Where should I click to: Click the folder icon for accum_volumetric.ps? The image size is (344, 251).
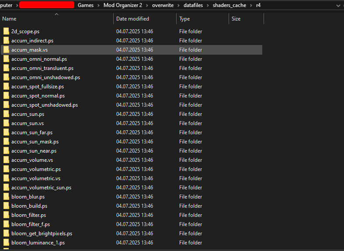coord(6,169)
